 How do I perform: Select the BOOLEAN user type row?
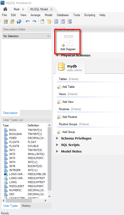[x=24, y=134]
